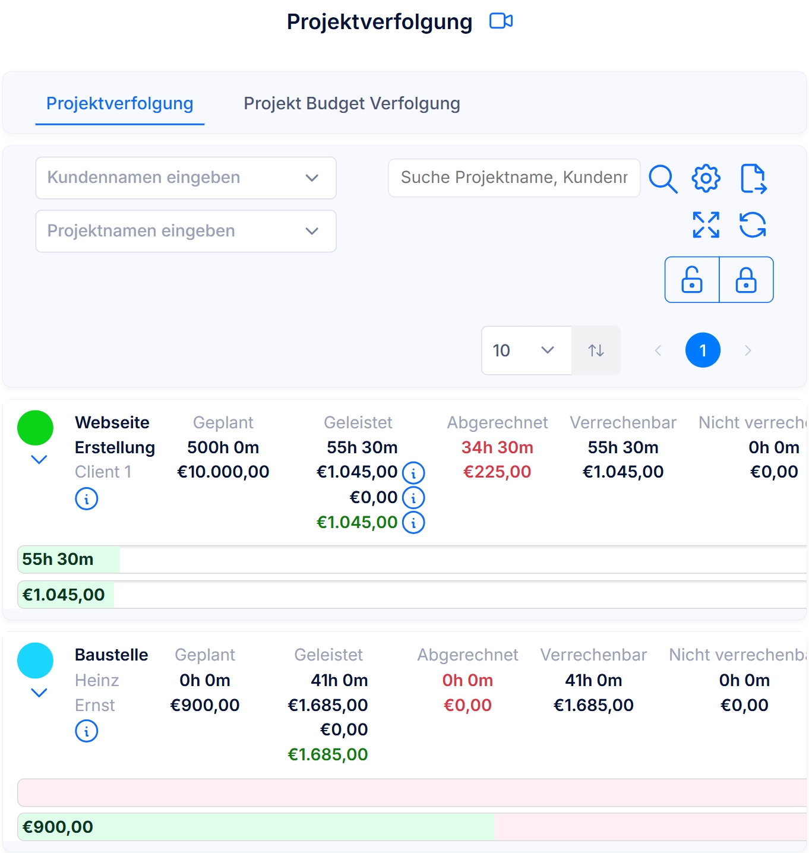Open the Kundennamen eingeben dropdown
Screen dimensions: 809x853
tap(186, 178)
